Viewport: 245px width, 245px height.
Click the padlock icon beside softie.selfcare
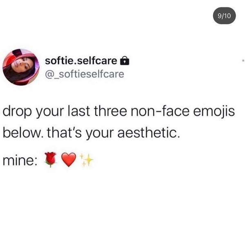point(125,60)
